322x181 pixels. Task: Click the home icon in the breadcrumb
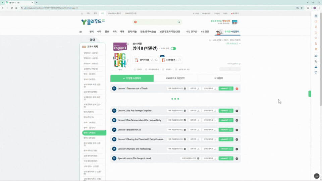210,40
